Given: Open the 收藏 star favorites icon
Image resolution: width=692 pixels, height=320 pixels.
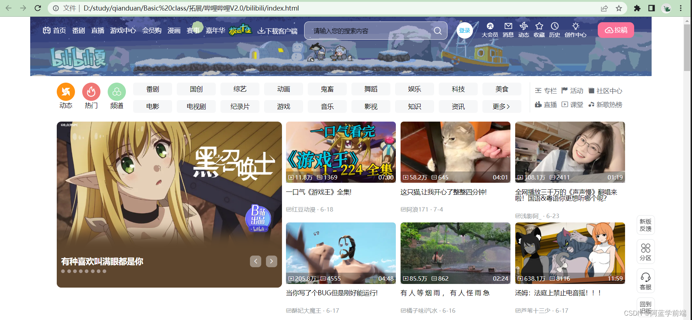Looking at the screenshot, I should [539, 29].
